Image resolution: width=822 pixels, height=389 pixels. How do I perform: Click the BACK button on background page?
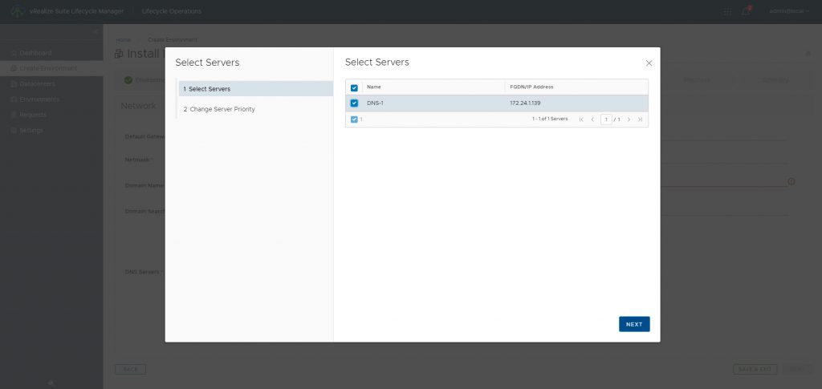[x=130, y=369]
